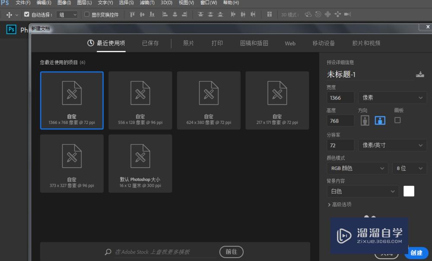Open the 图像(I) menu
432x261 pixels.
(64, 3)
